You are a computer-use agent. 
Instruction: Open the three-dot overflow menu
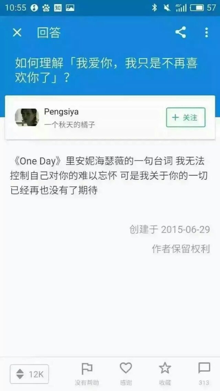(x=206, y=33)
